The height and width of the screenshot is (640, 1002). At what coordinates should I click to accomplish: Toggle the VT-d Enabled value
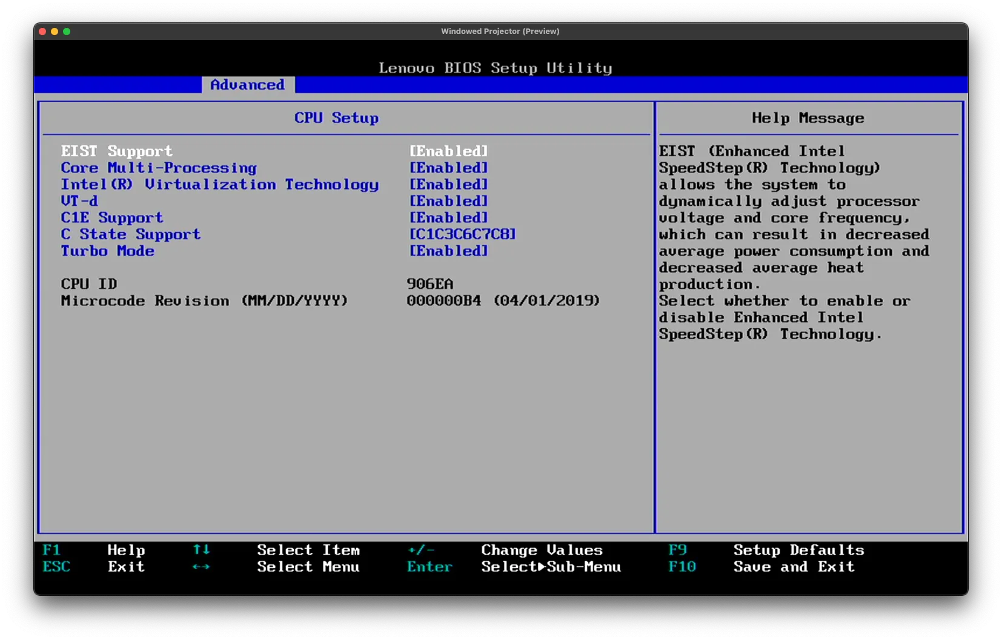pyautogui.click(x=449, y=201)
